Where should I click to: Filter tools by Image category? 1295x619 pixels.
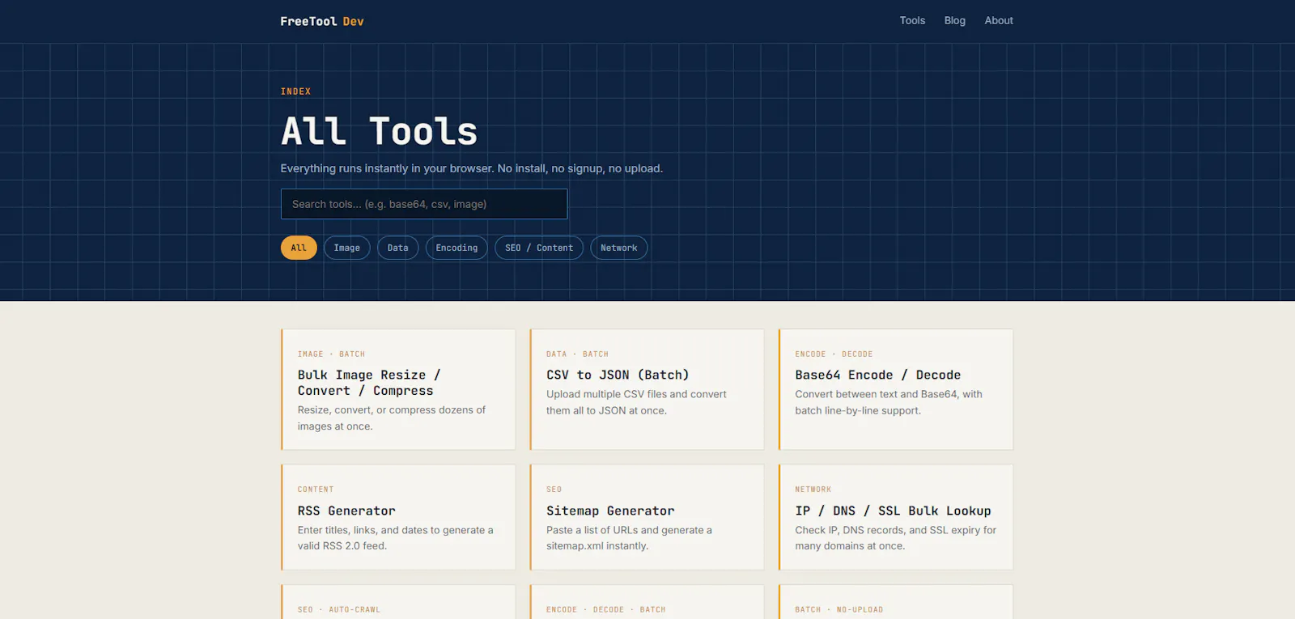click(x=346, y=248)
